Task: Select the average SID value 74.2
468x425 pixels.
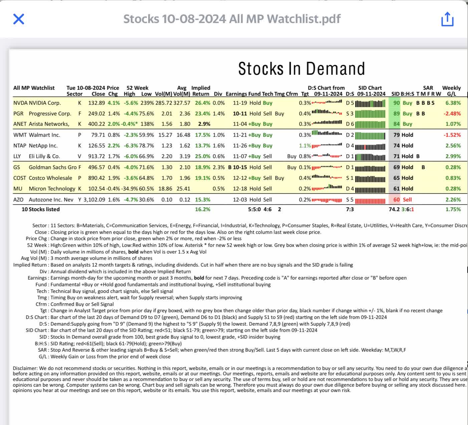Action: click(394, 209)
